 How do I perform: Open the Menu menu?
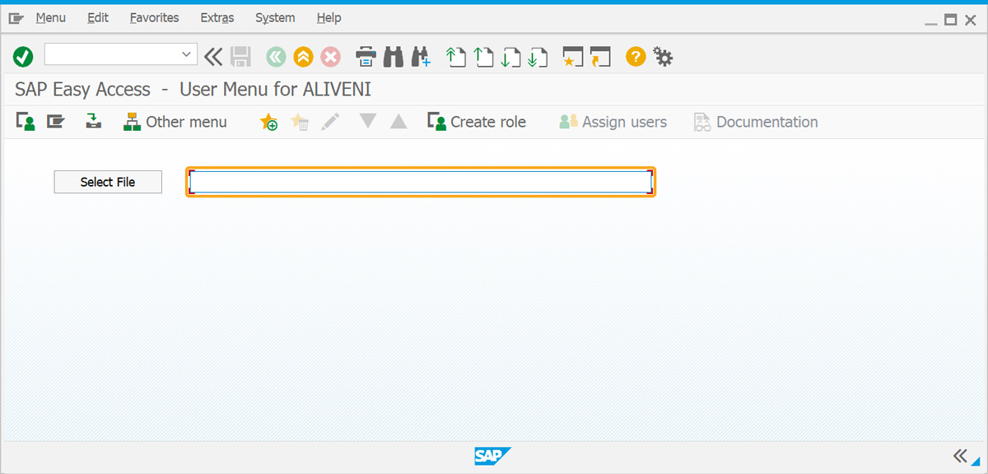[50, 17]
